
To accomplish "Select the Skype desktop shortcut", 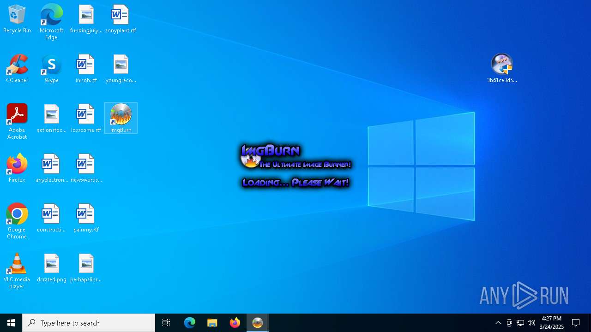I will (51, 69).
